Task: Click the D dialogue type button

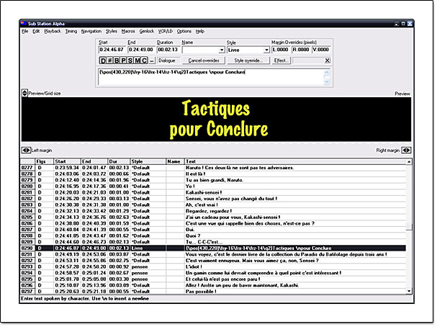Action: tap(103, 61)
